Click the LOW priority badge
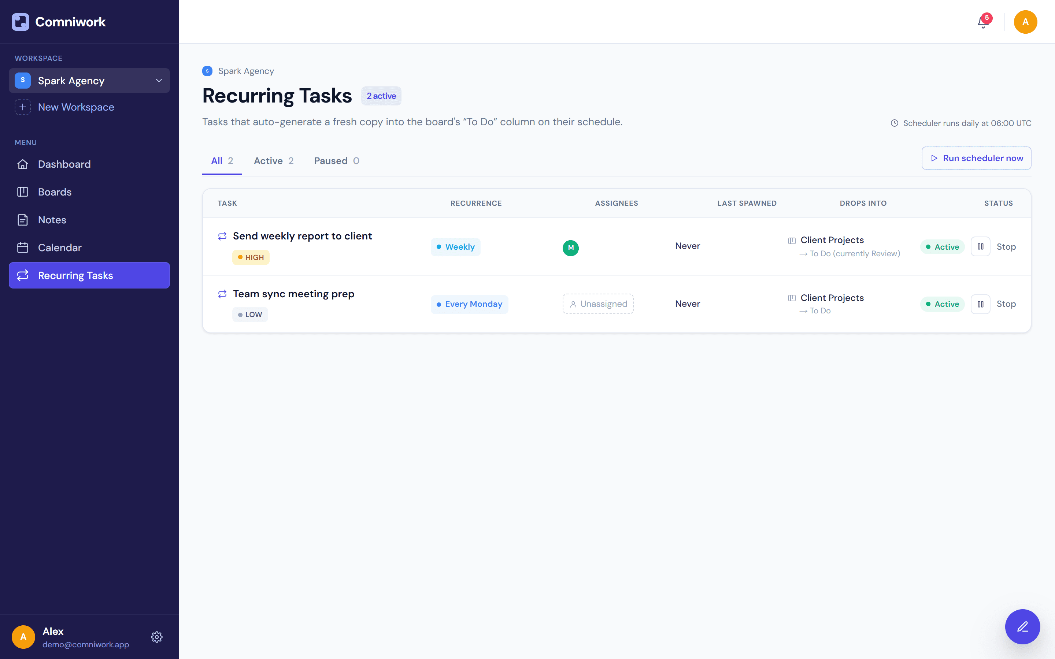This screenshot has height=659, width=1055. [x=250, y=314]
